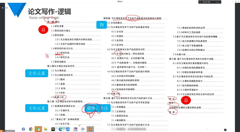Screen dimensions: 240x132
Task: Open WeChat from the taskbar
Action: tap(38, 129)
